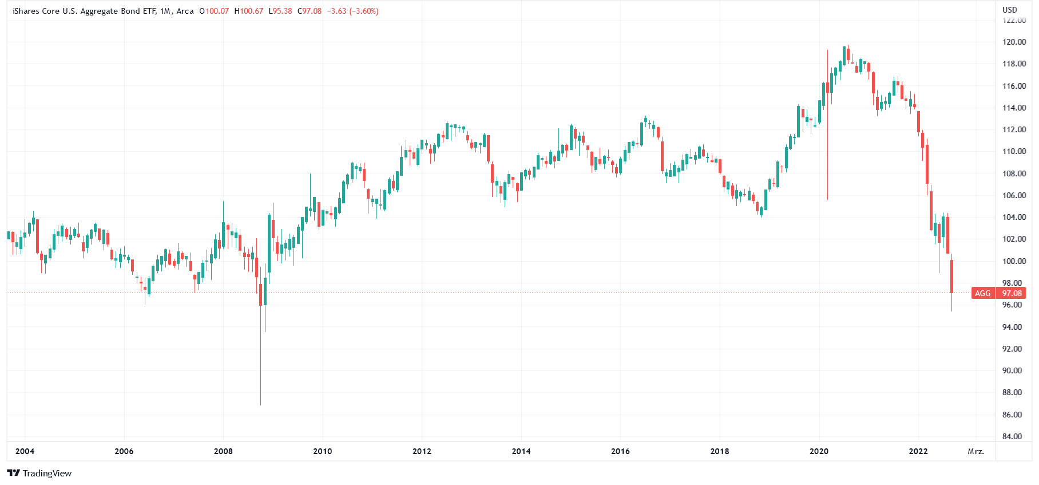Click the 120.00 price axis label
Screen dimensions: 1039x485
[1014, 42]
